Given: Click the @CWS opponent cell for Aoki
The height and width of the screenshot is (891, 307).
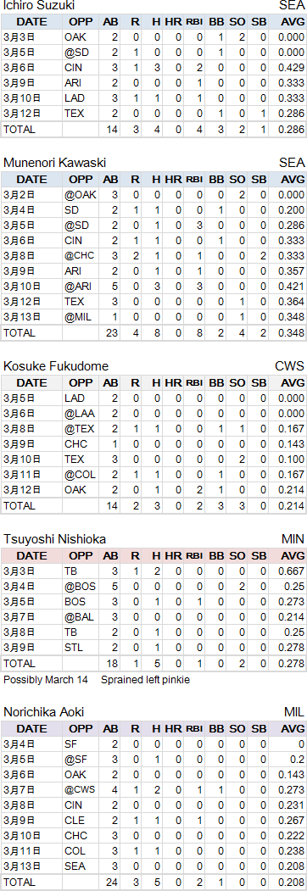Looking at the screenshot, I should (x=81, y=790).
